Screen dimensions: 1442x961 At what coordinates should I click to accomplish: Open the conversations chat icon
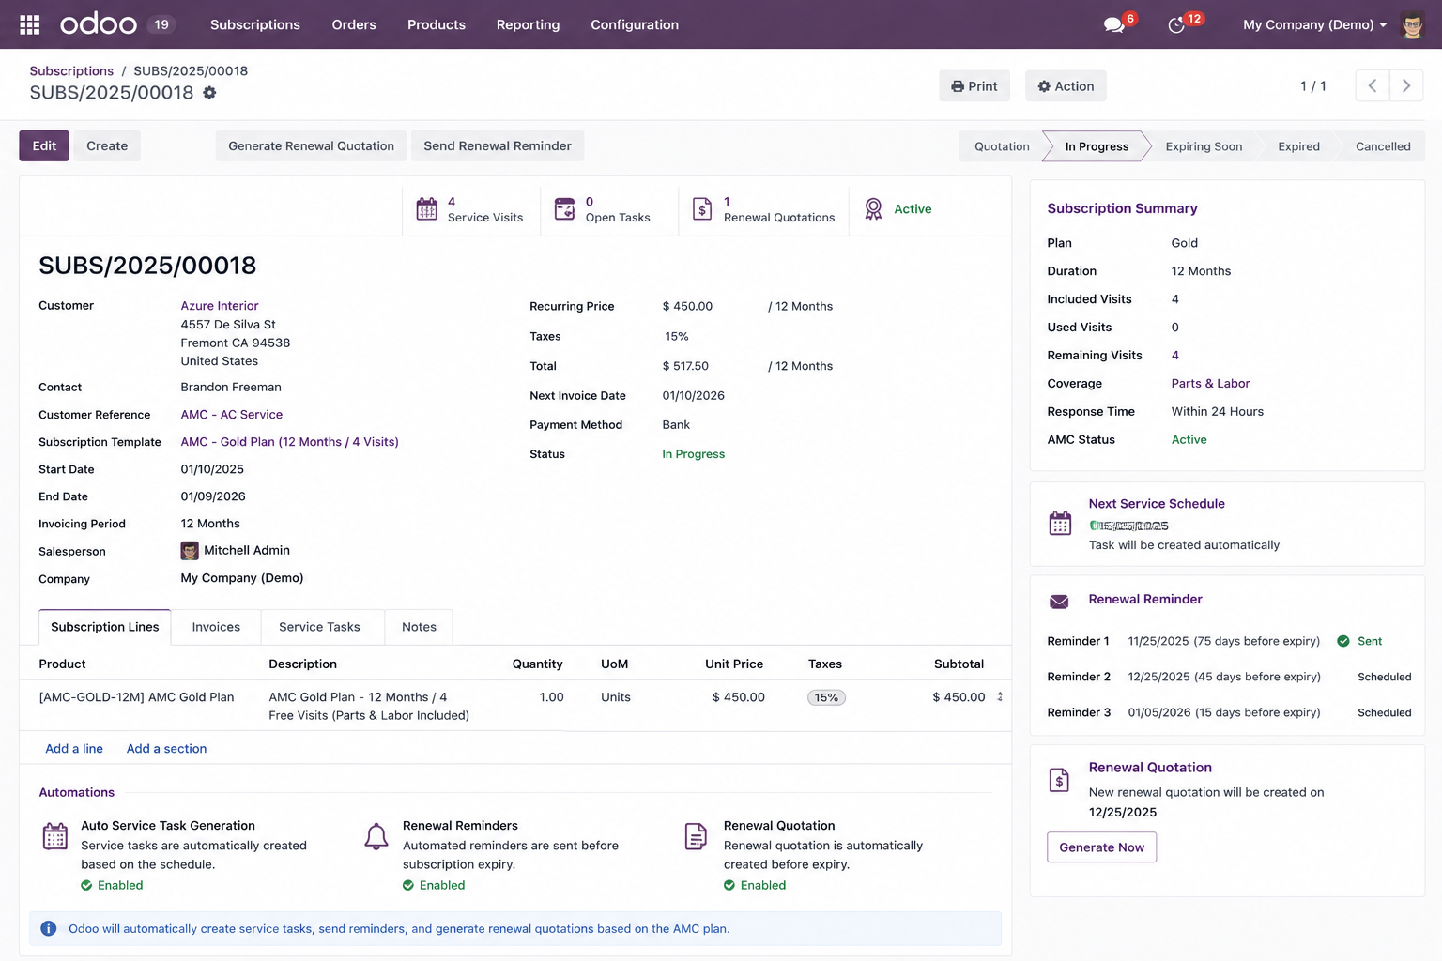coord(1114,25)
